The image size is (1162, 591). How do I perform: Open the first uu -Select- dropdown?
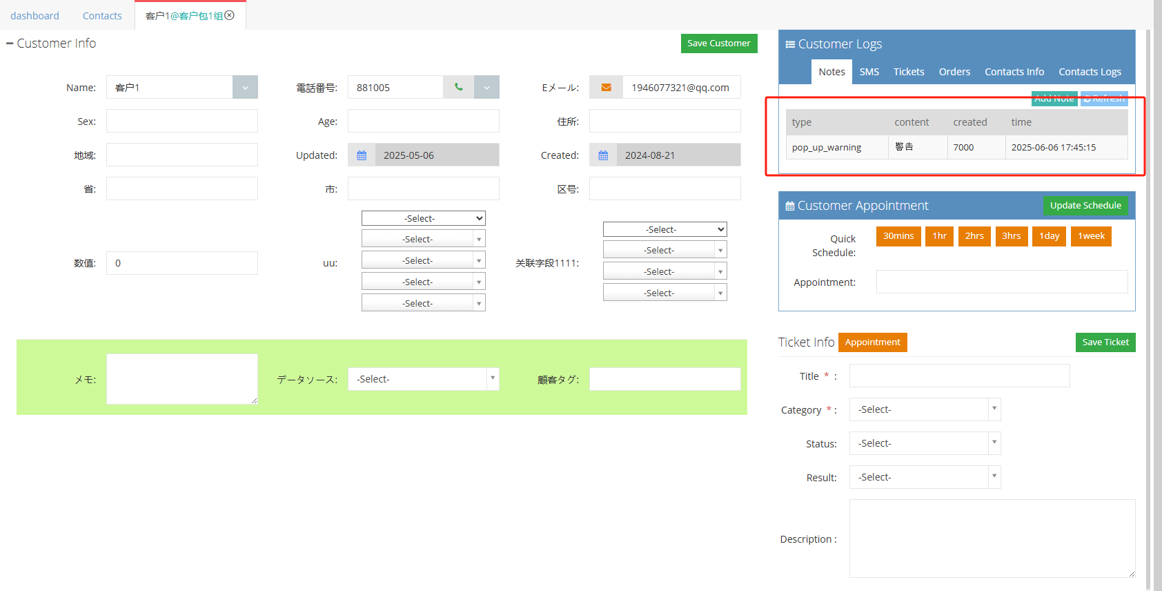423,218
